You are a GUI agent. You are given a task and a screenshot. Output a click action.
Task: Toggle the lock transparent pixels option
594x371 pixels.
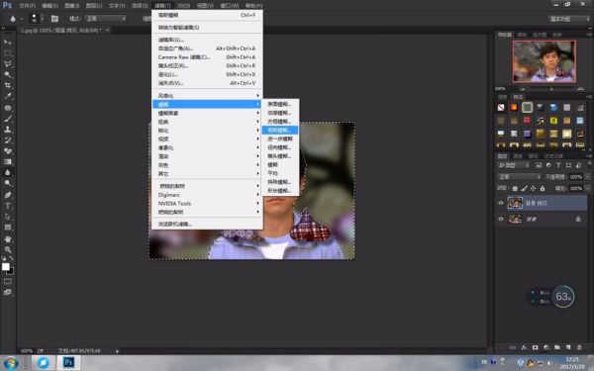pyautogui.click(x=515, y=188)
